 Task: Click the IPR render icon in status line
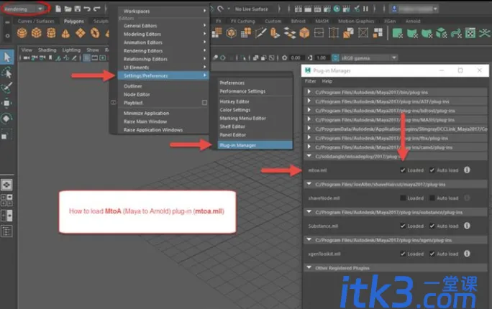317,9
